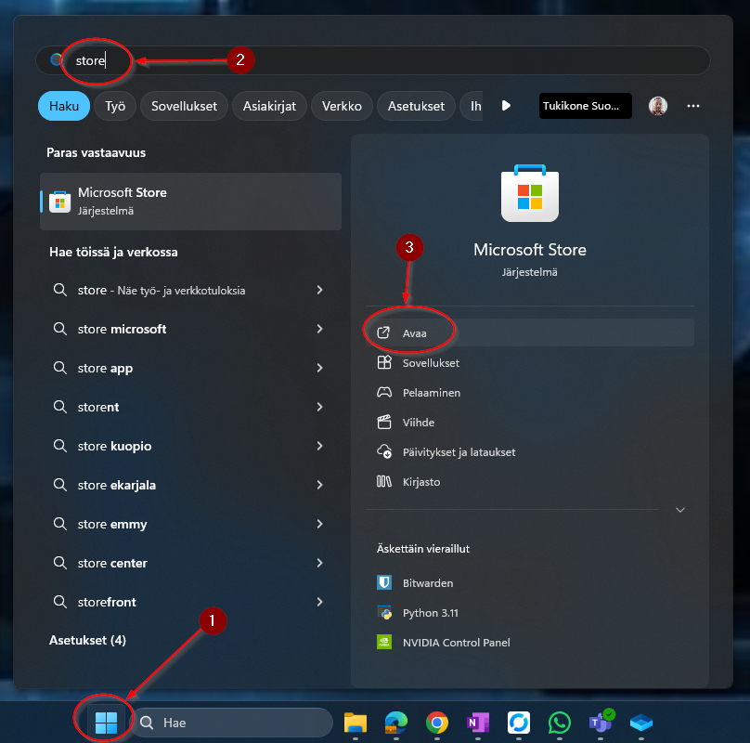The height and width of the screenshot is (743, 750).
Task: Open recently visited NVIDIA Control Panel
Action: pos(530,642)
